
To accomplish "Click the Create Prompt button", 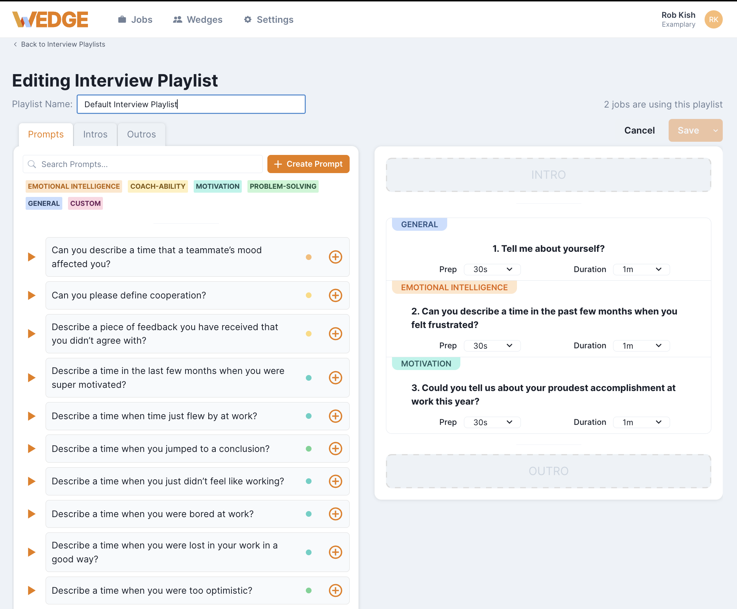I will click(308, 164).
